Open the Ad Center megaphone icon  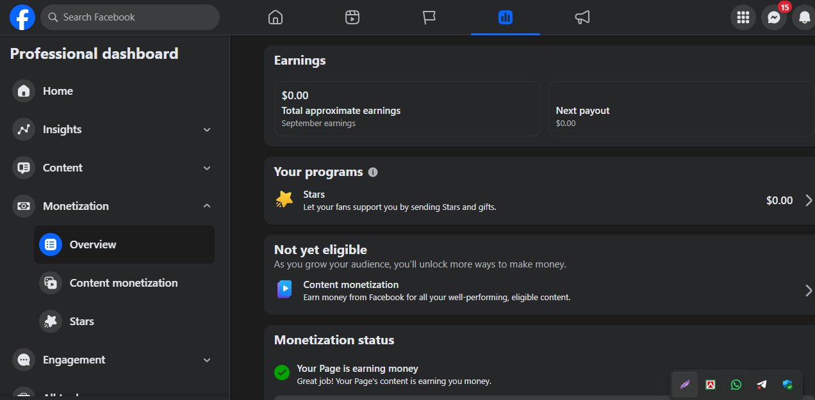(x=582, y=17)
